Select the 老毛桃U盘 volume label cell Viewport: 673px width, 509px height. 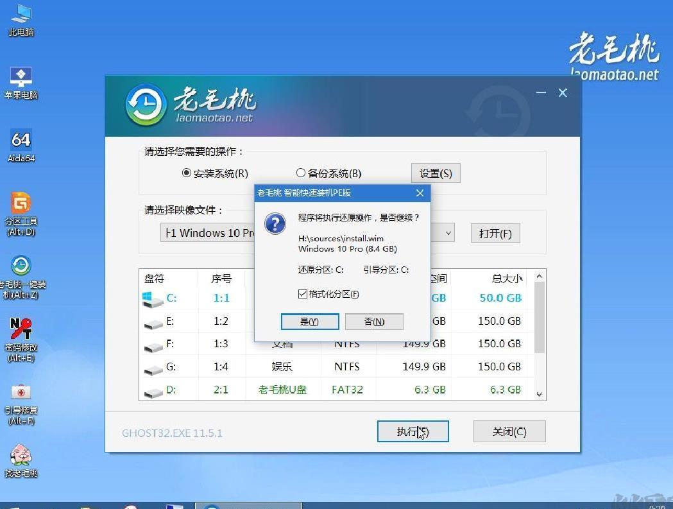tap(282, 390)
